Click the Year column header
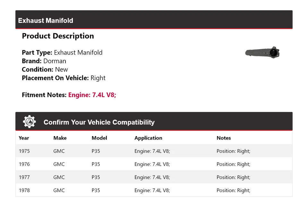Image resolution: width=308 pixels, height=207 pixels. click(24, 138)
